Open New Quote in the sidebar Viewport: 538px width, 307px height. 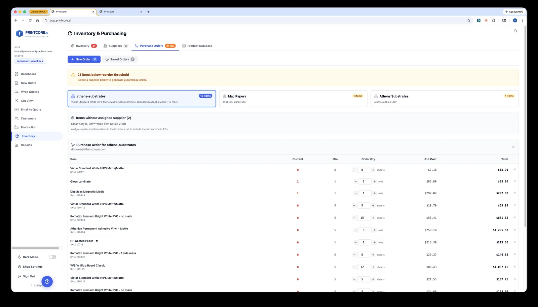click(x=28, y=83)
